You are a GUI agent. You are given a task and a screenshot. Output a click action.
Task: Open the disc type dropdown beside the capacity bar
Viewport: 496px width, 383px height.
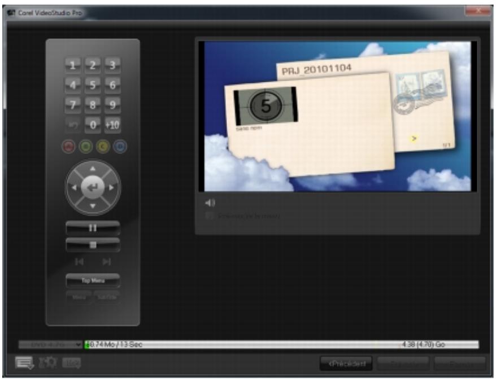(x=50, y=345)
